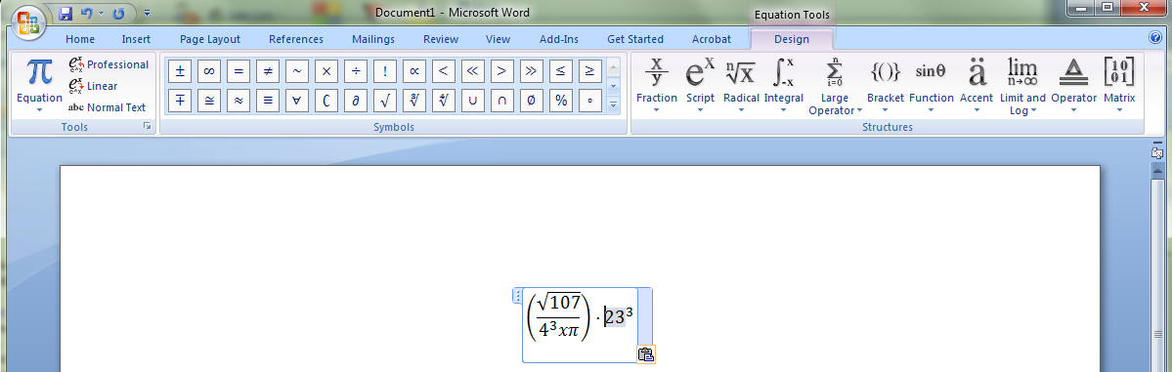Open the Review tab
Viewport: 1172px width, 372px height.
(441, 39)
